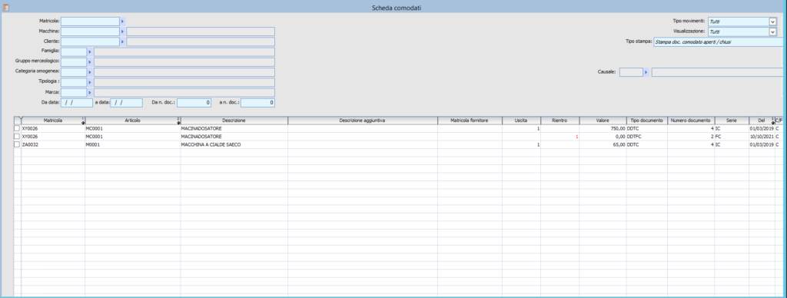Open the Tipo stampa combo box
The width and height of the screenshot is (787, 298).
point(719,42)
